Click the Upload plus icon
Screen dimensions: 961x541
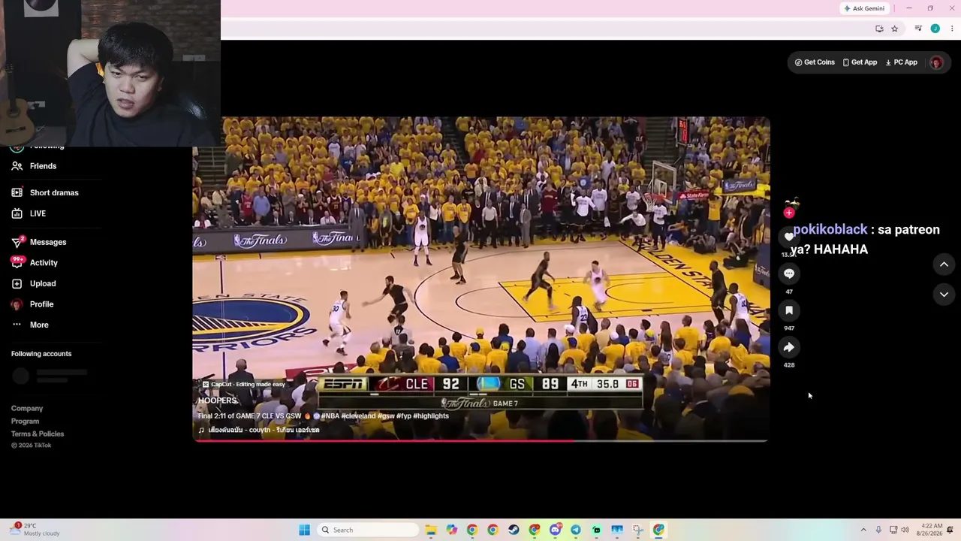pos(17,283)
